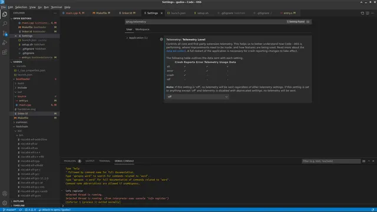
Task: Open the Debug Console panel tab
Action: (124, 161)
